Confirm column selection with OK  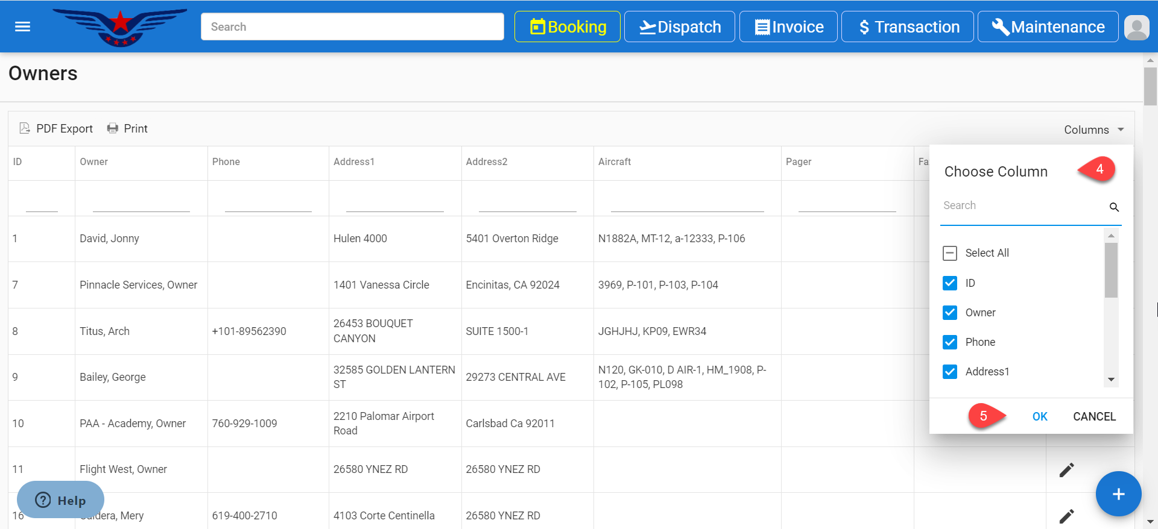click(x=1040, y=416)
